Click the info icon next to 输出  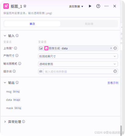(x=17, y=83)
